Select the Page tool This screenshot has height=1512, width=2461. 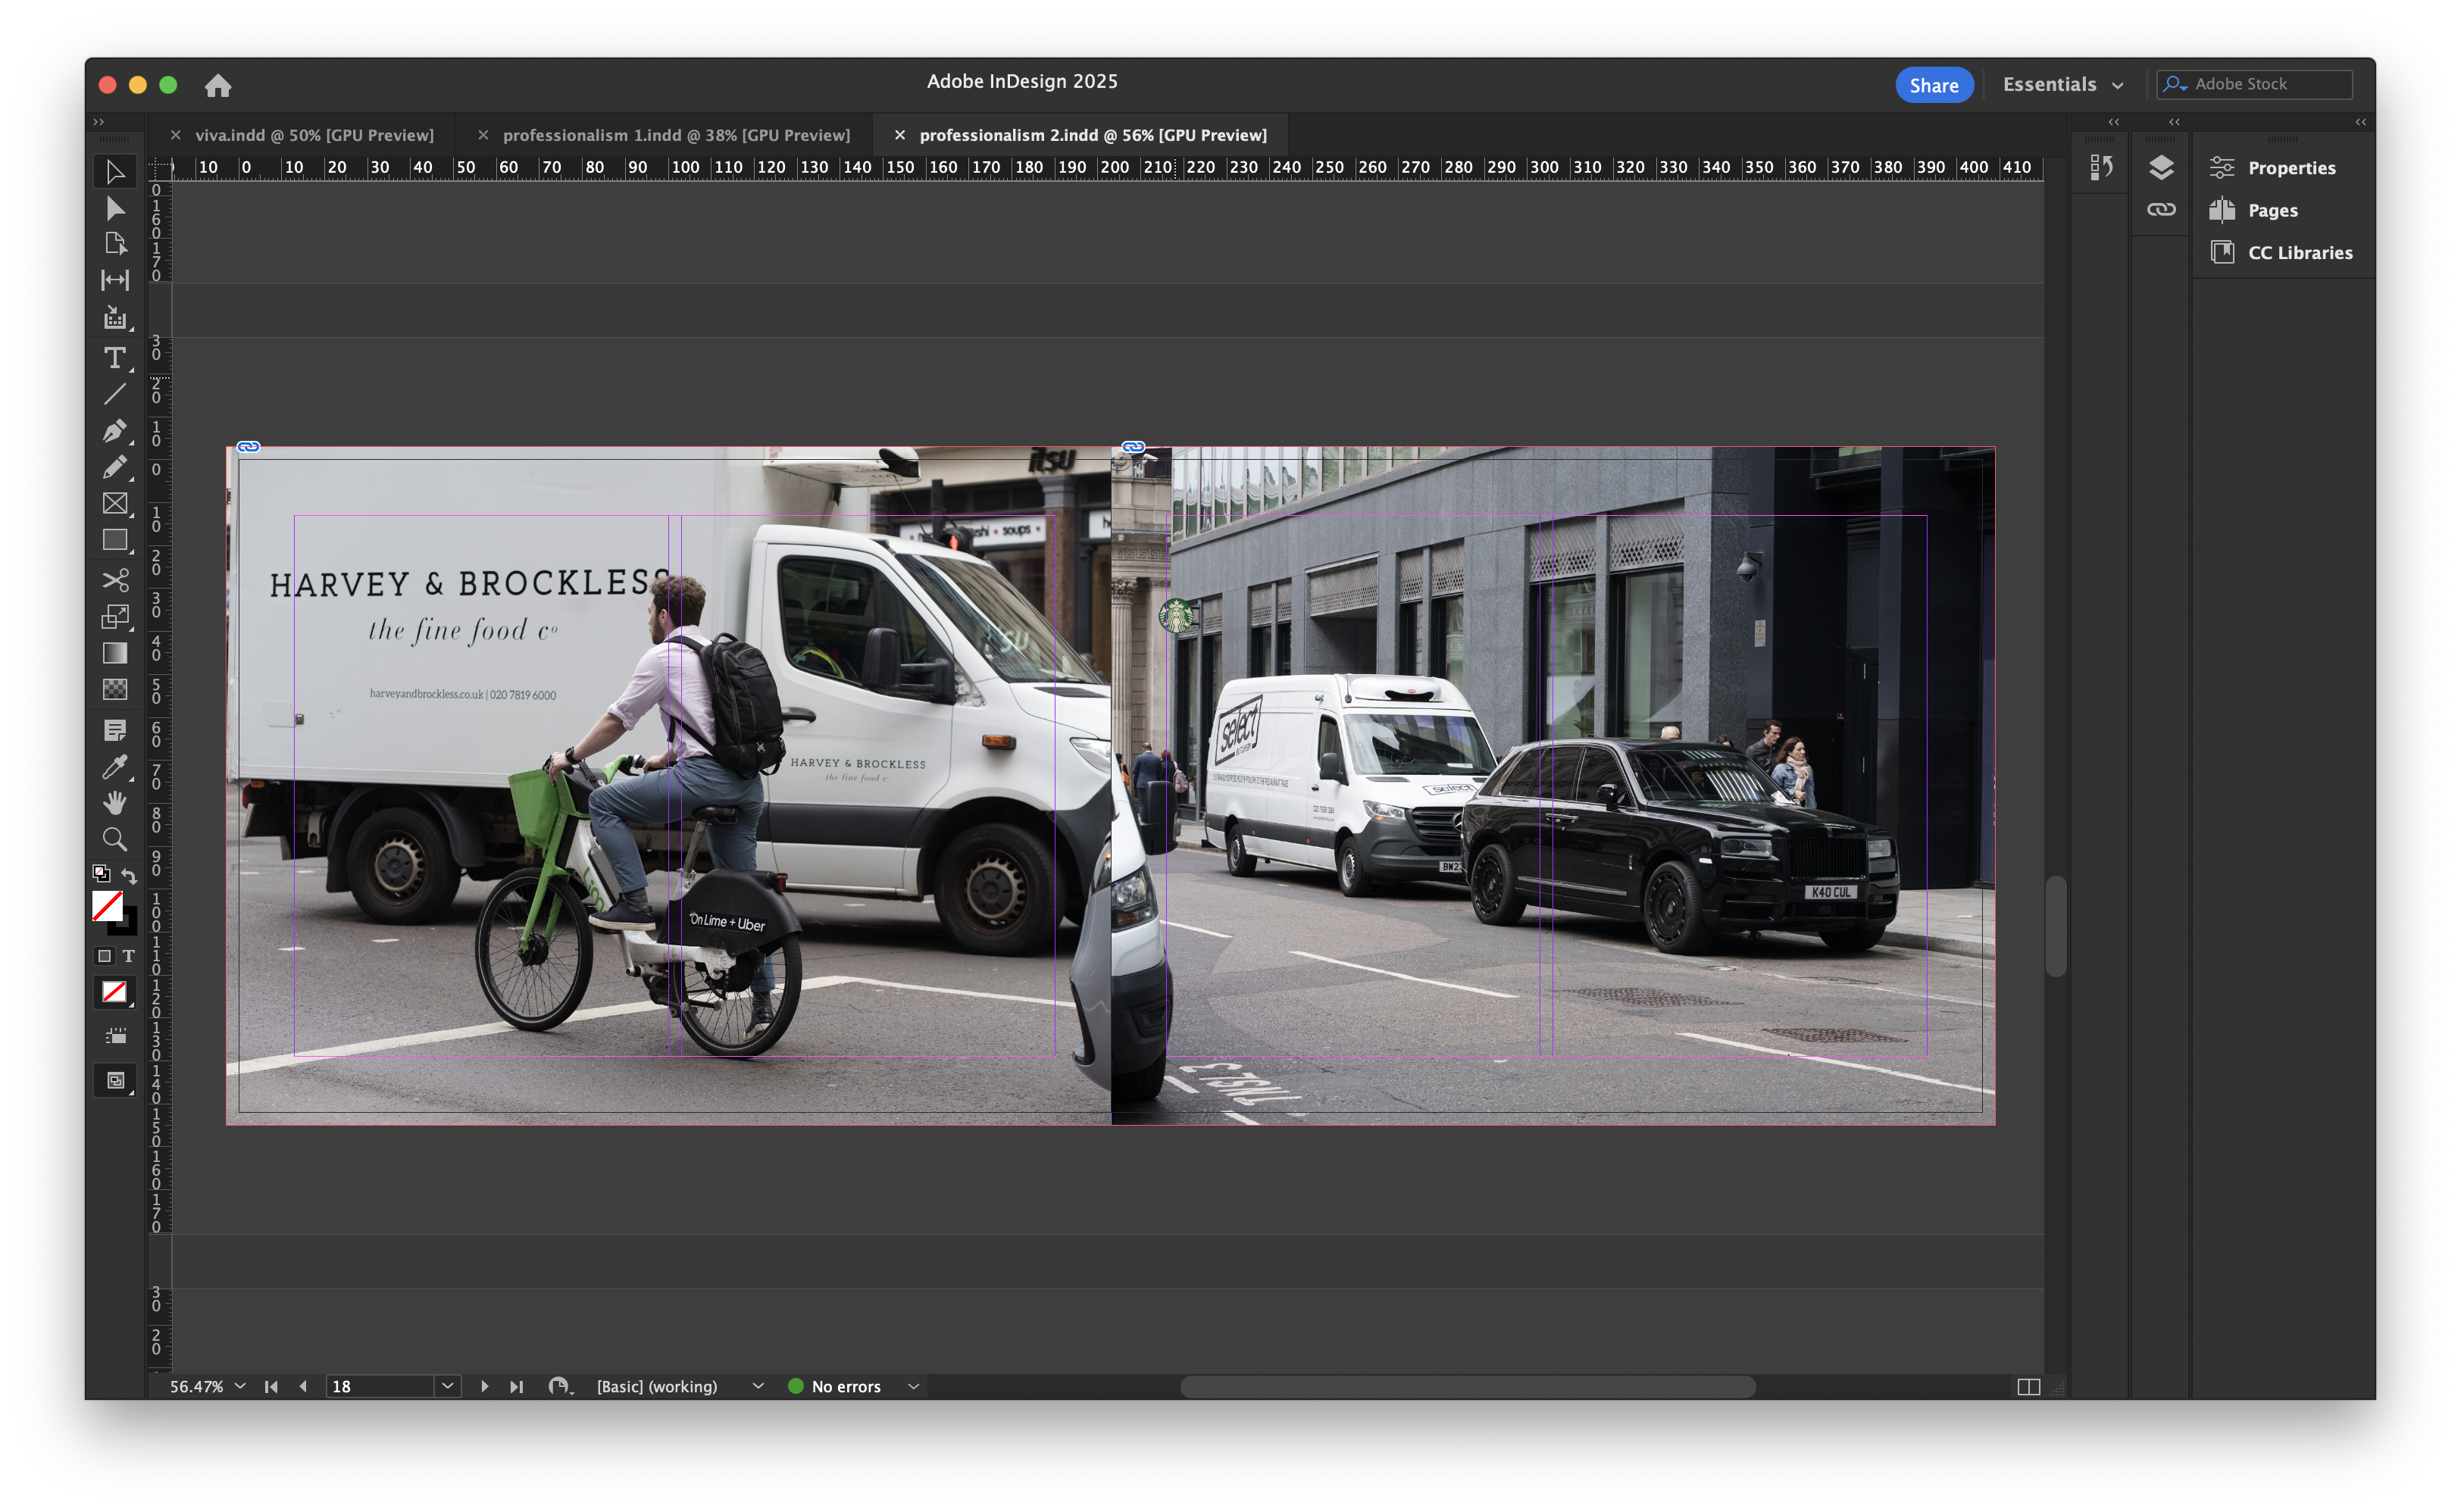115,244
